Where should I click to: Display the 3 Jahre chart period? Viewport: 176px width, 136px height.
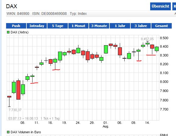tap(141, 26)
